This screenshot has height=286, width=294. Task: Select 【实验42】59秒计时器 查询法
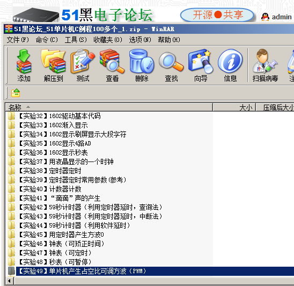pos(91,207)
